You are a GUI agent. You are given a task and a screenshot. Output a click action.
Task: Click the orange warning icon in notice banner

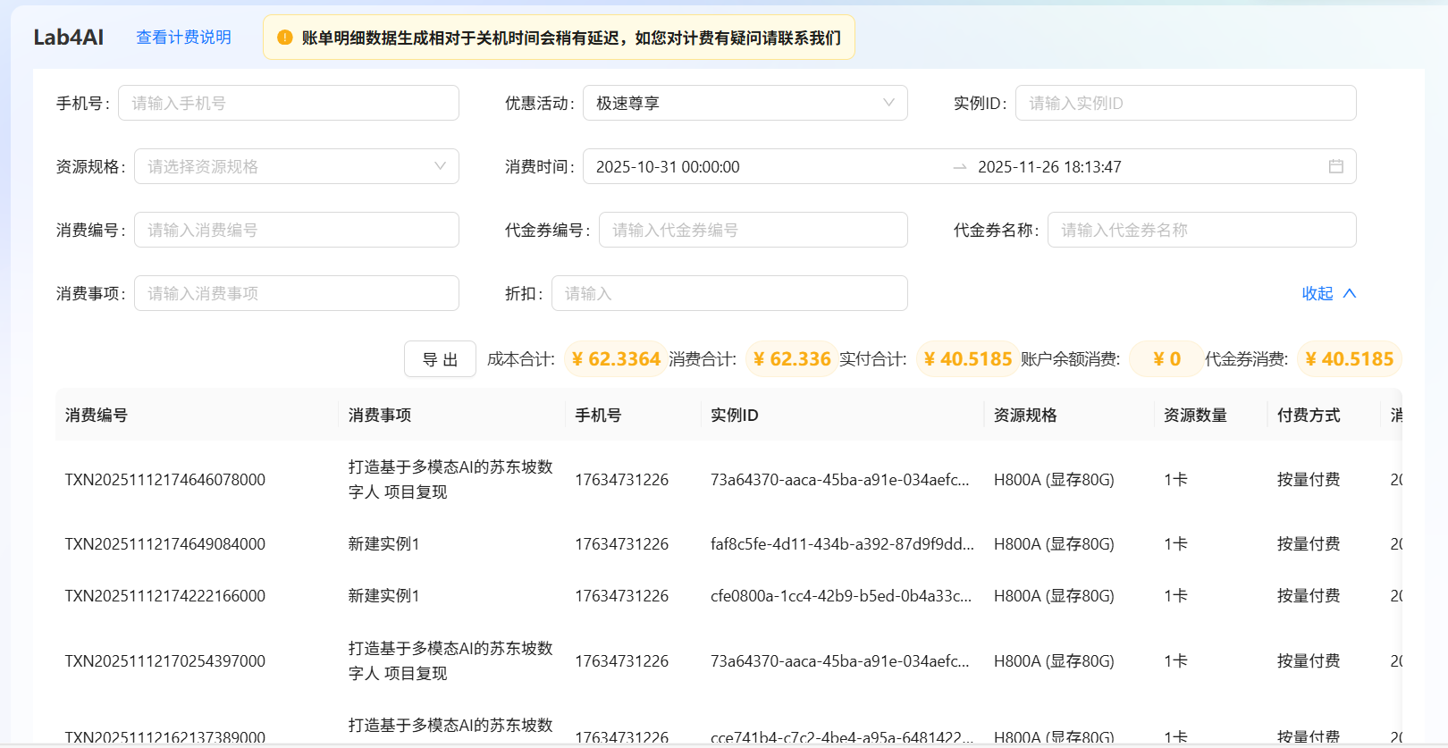pos(285,38)
